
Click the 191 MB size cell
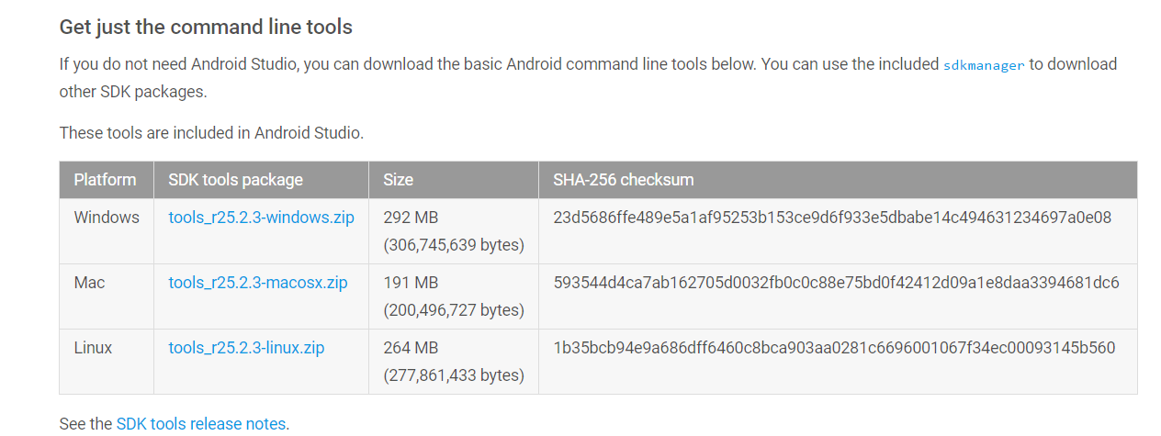coord(454,296)
